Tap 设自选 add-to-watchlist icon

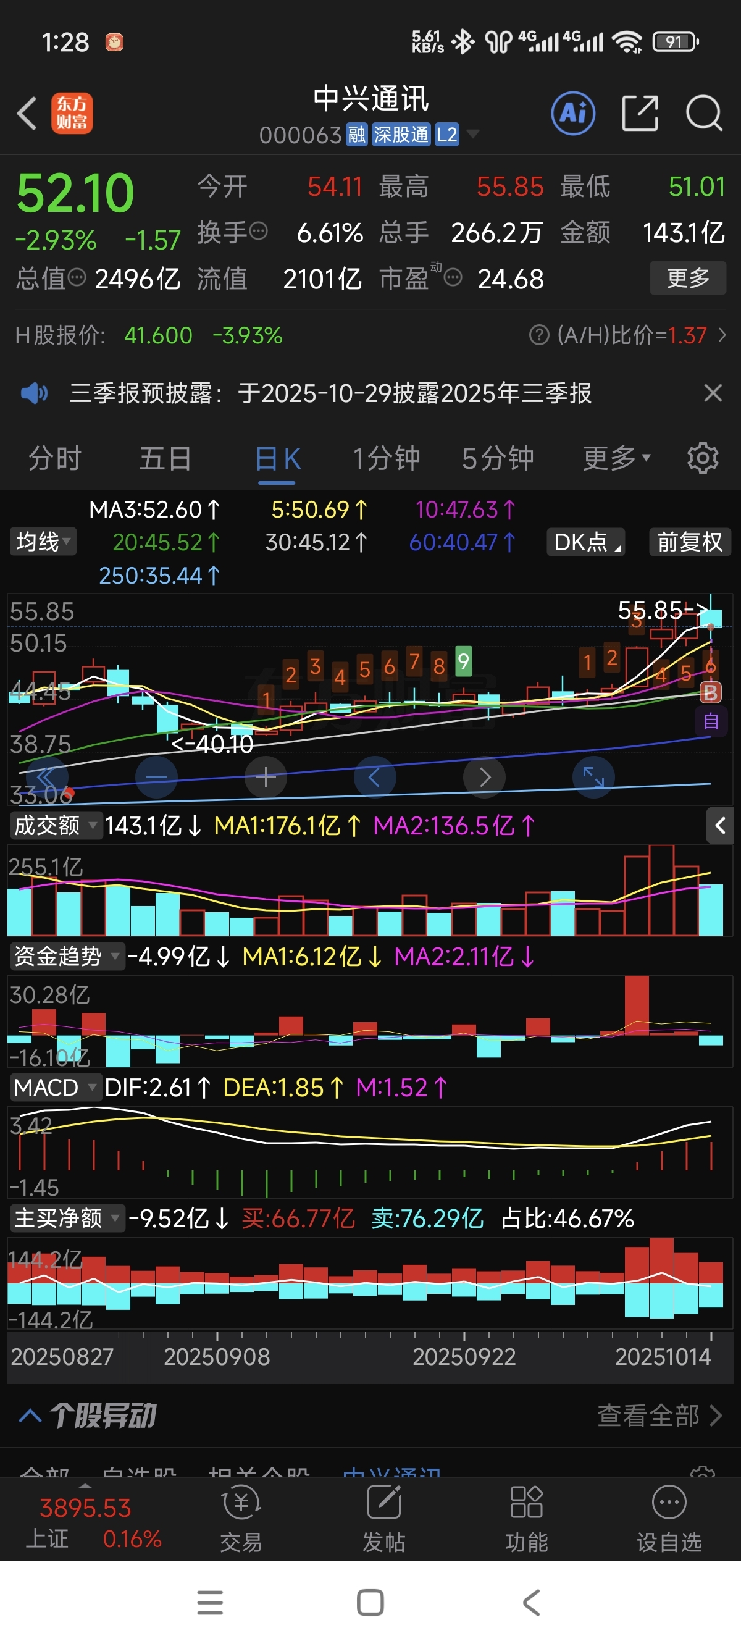click(x=669, y=1520)
